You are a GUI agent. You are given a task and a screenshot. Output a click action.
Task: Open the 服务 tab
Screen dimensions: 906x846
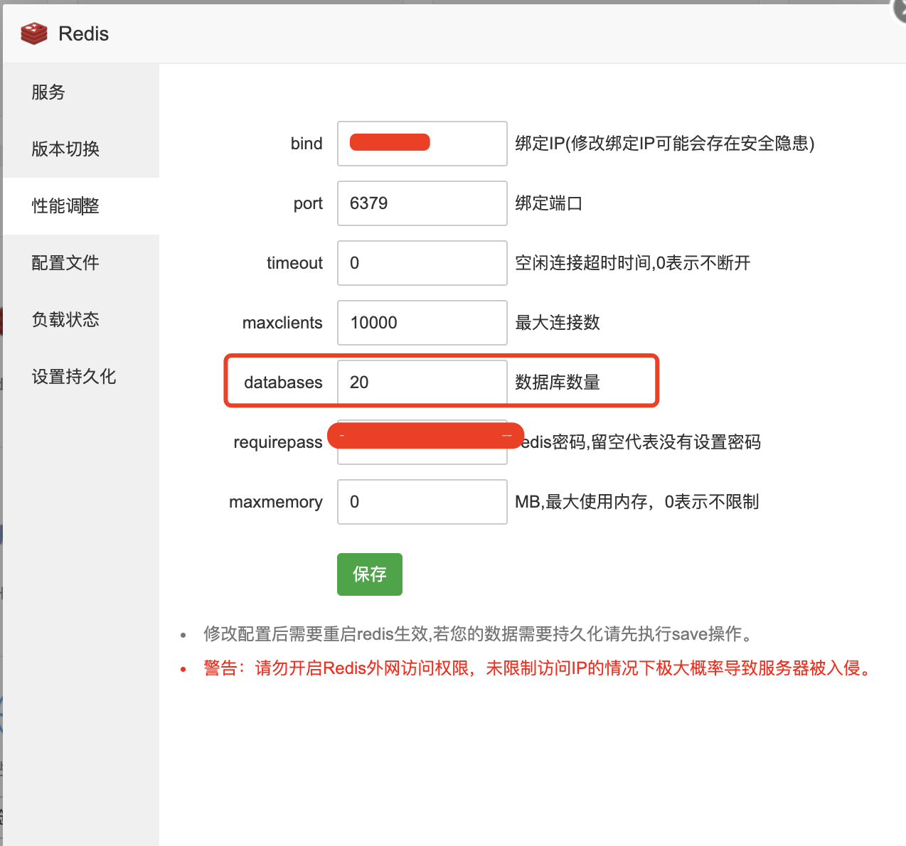(x=81, y=92)
